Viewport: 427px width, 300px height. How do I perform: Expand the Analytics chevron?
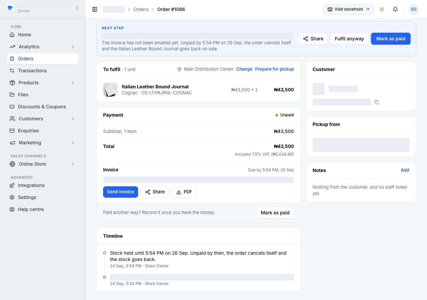point(73,47)
